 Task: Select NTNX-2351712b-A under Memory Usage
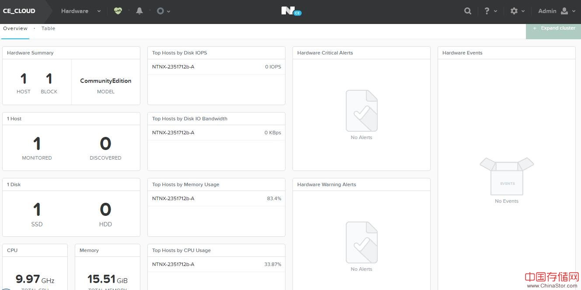pyautogui.click(x=173, y=198)
